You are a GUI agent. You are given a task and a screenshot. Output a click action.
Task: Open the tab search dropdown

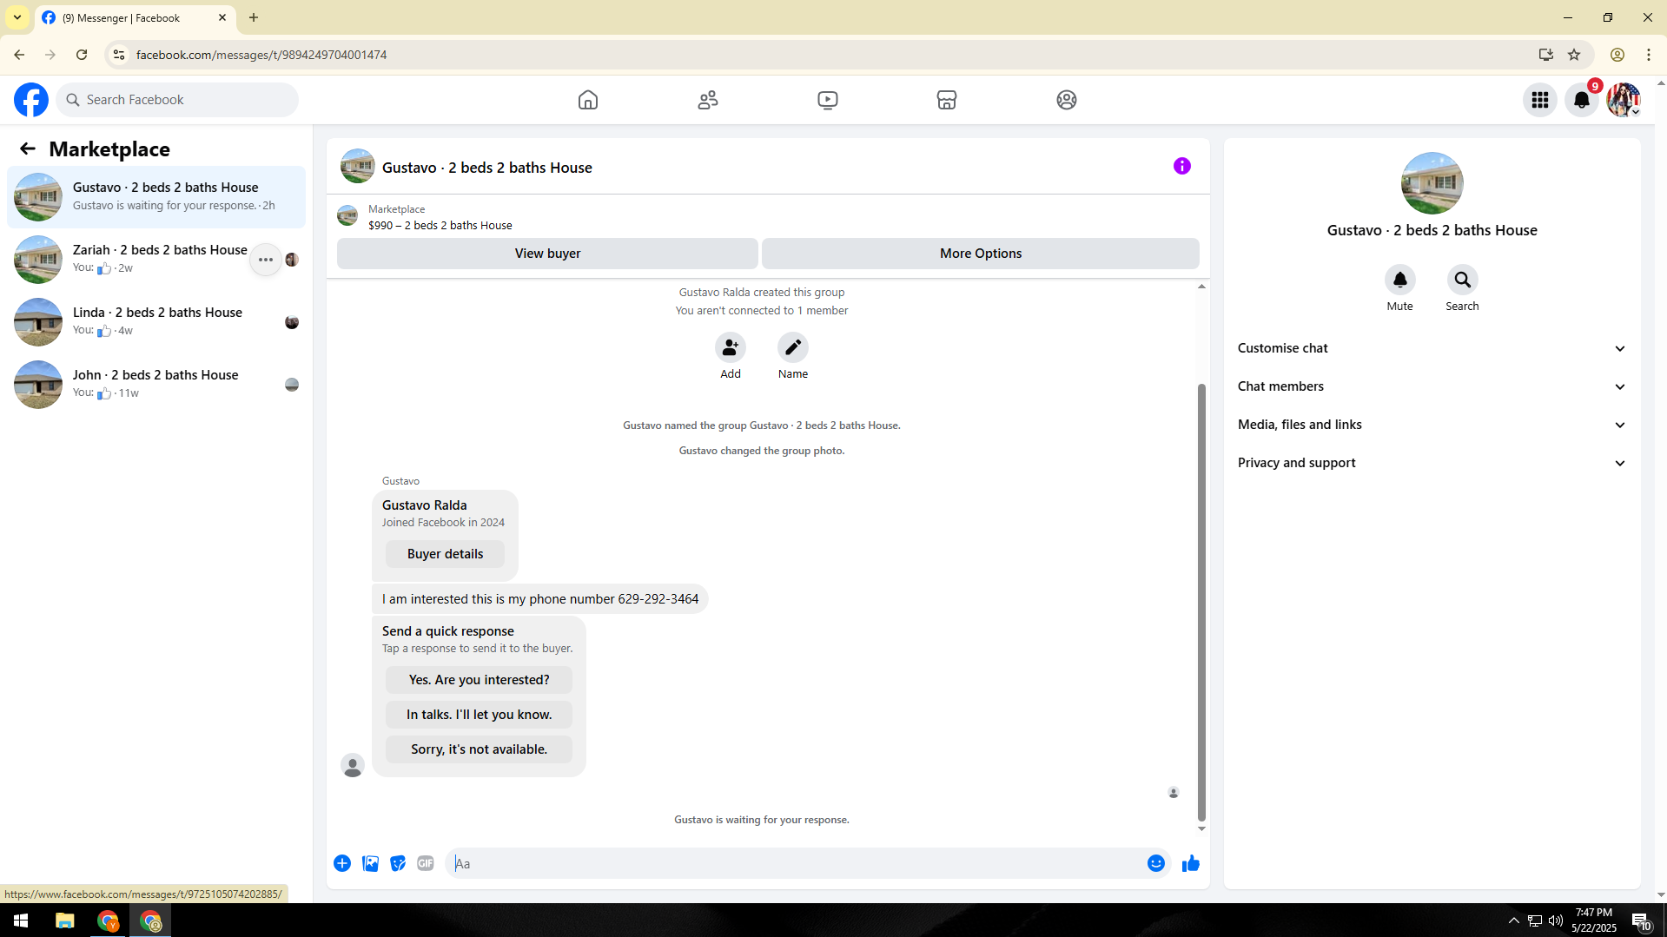(17, 17)
